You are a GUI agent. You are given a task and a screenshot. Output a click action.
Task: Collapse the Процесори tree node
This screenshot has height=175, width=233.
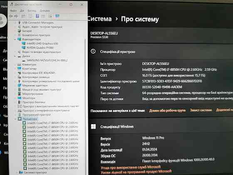[x=15, y=119]
